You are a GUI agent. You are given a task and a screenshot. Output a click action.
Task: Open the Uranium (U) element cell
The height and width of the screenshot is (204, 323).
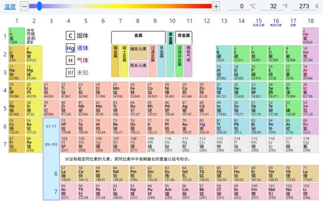120,191
